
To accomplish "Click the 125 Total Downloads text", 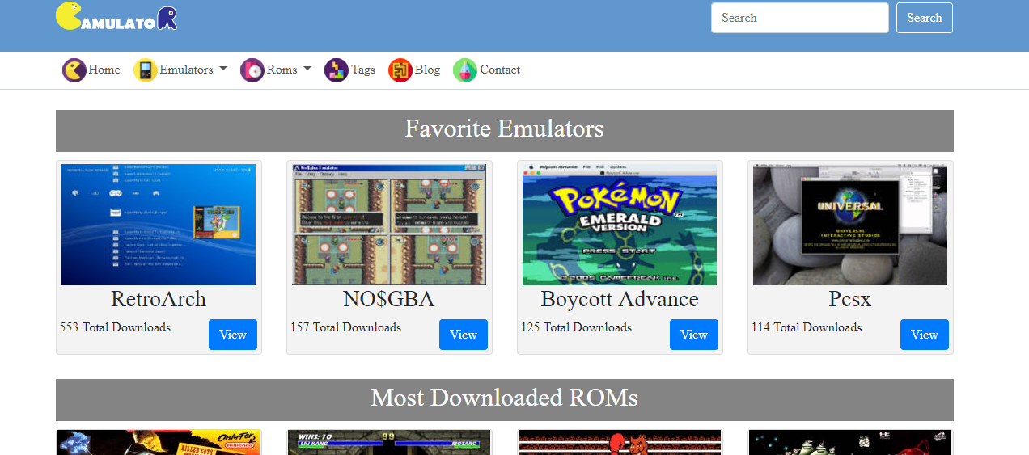I will 577,327.
